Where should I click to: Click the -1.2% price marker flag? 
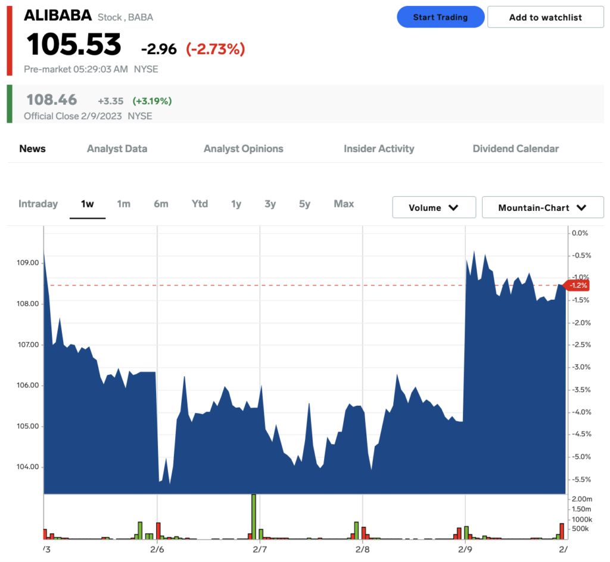[577, 285]
